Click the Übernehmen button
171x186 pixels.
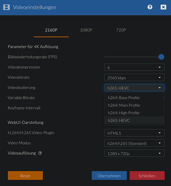[109, 176]
